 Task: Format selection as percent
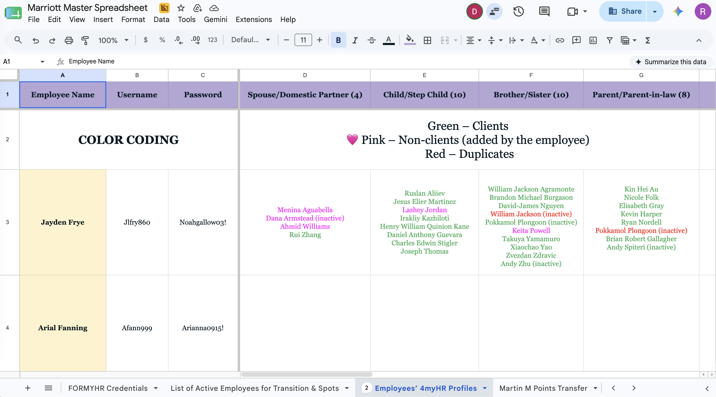click(x=162, y=40)
